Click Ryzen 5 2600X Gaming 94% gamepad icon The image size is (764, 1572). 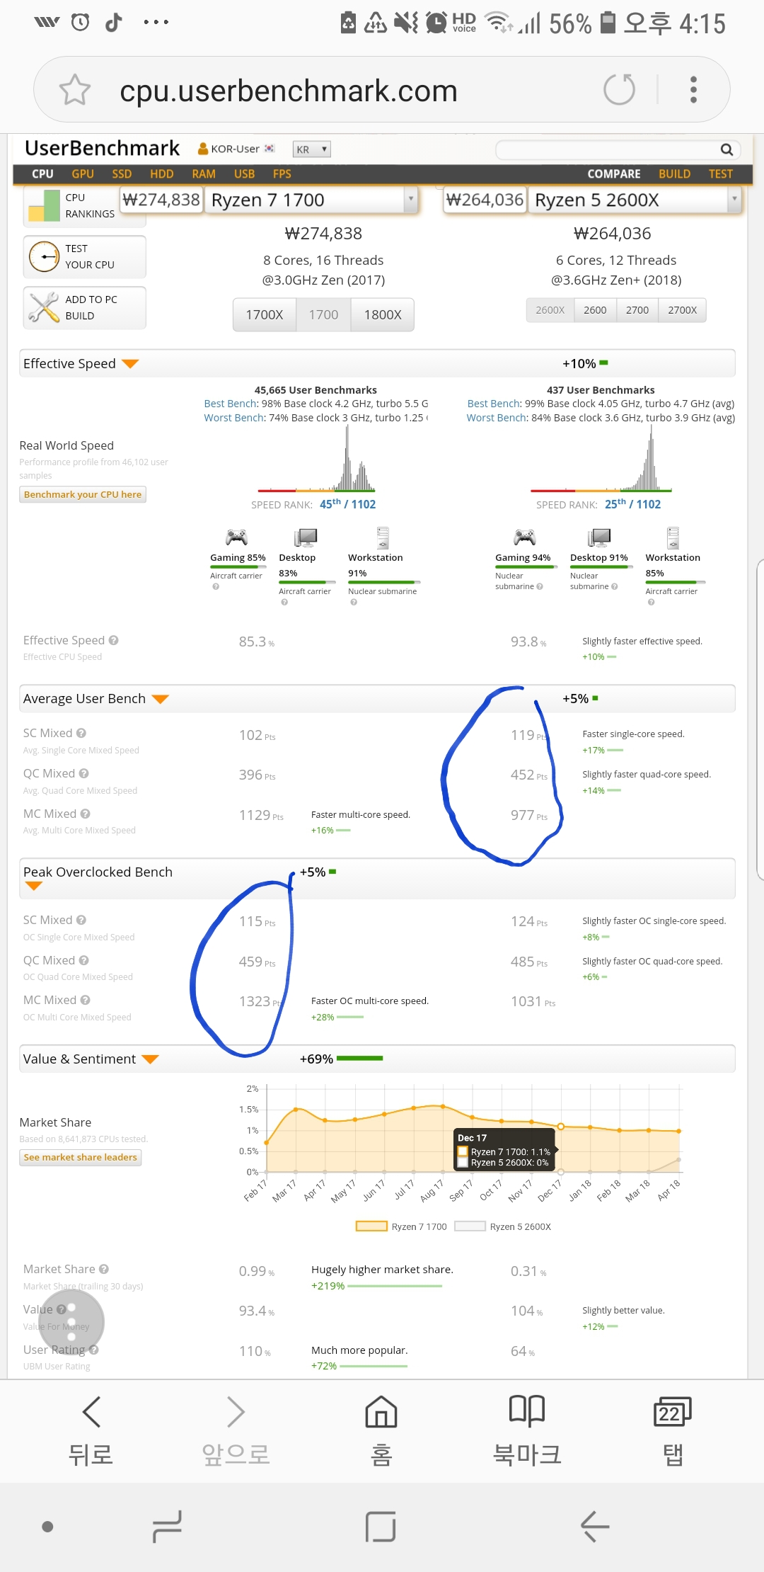[524, 537]
